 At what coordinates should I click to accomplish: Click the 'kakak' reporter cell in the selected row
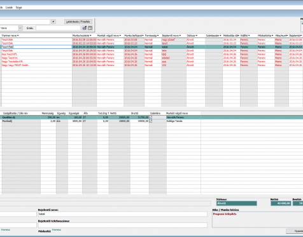click(x=174, y=47)
